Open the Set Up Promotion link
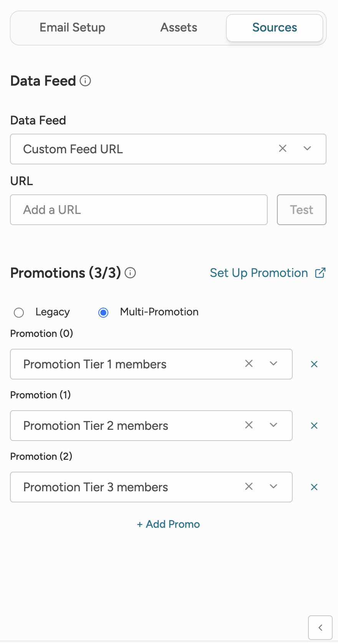 point(268,273)
